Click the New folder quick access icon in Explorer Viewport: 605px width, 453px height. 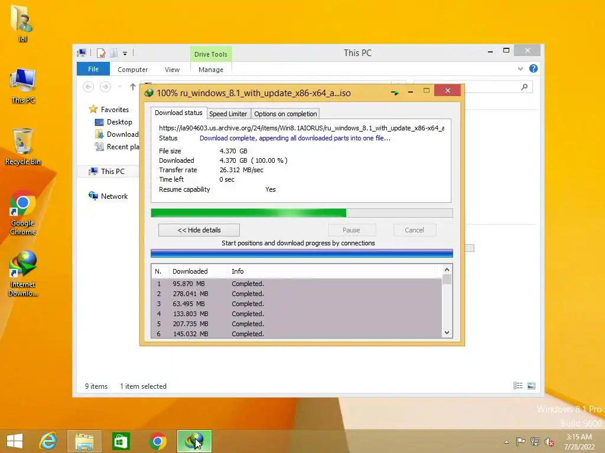coord(114,53)
